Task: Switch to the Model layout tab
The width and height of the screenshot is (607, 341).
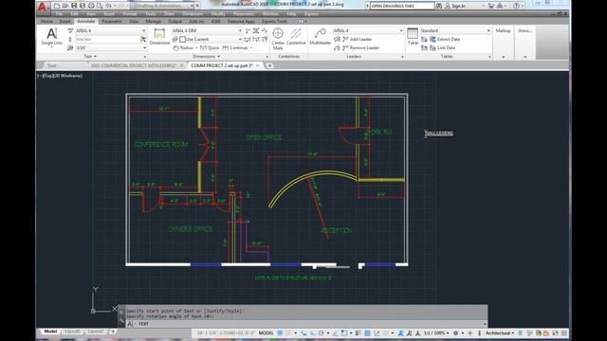Action: pos(50,332)
